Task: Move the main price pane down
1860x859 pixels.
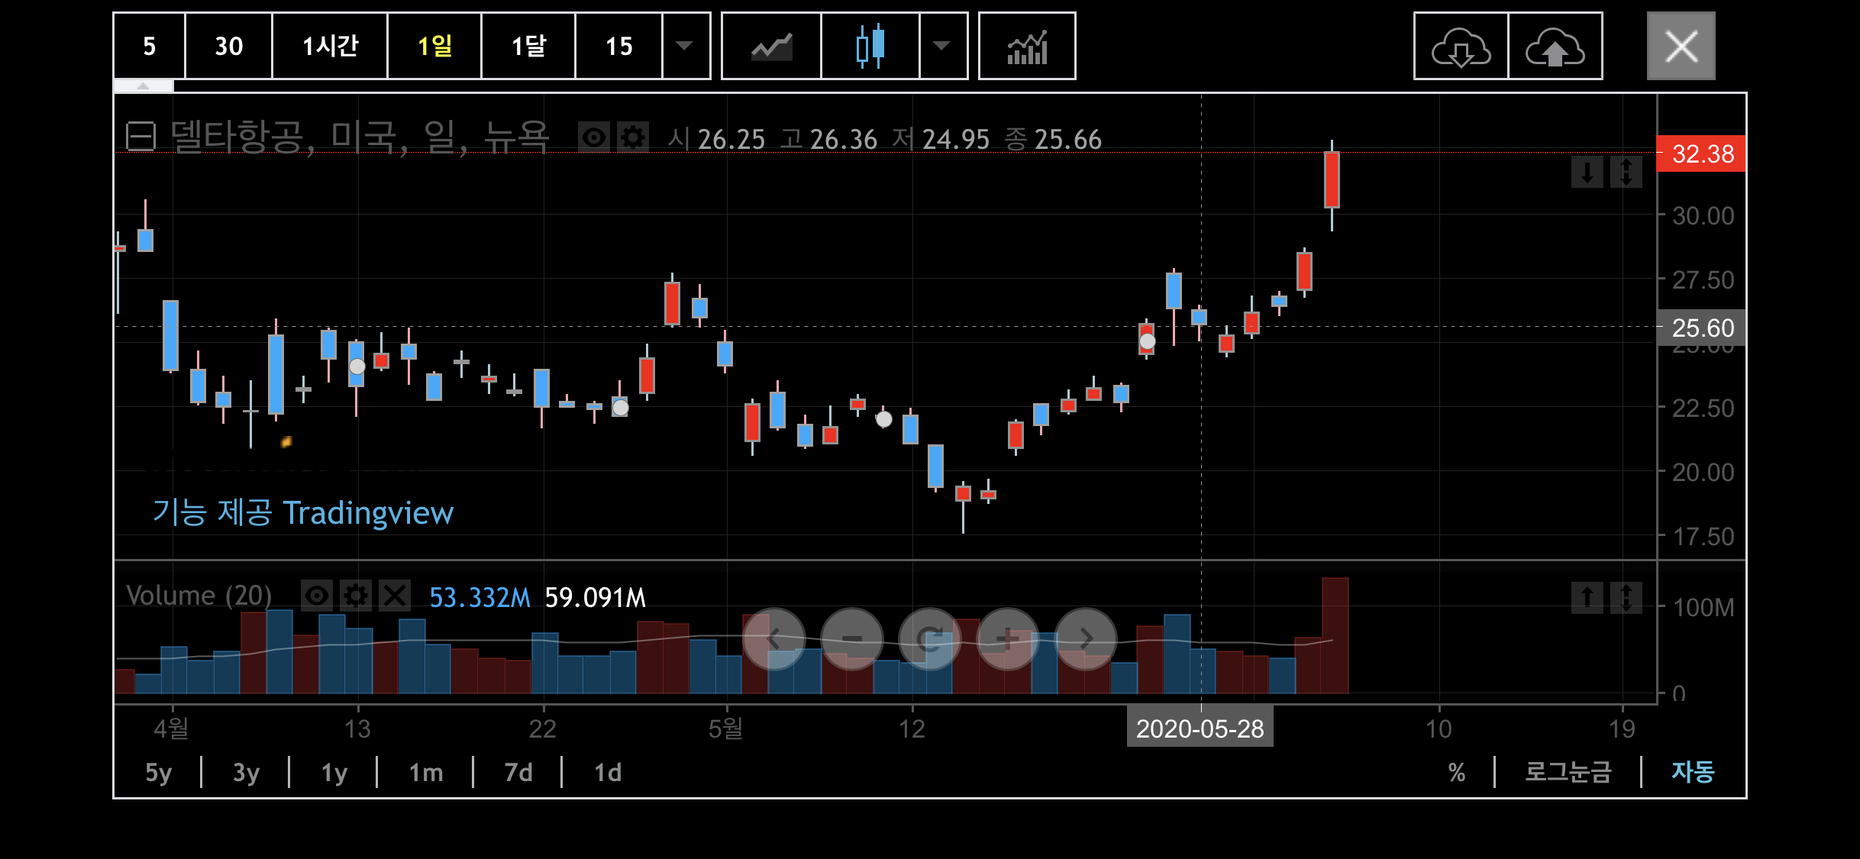Action: point(1587,172)
